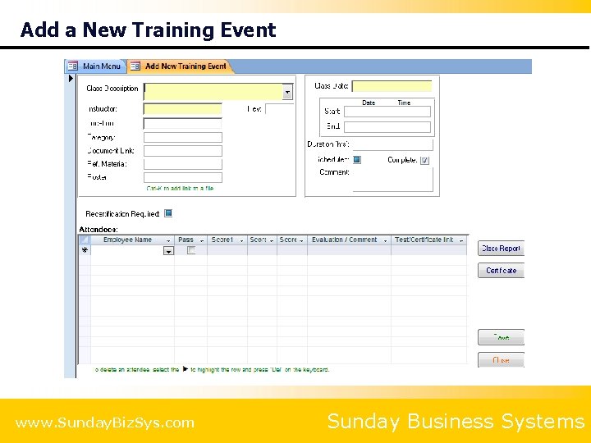Image resolution: width=591 pixels, height=443 pixels.
Task: Click the Class Report button
Action: click(501, 249)
